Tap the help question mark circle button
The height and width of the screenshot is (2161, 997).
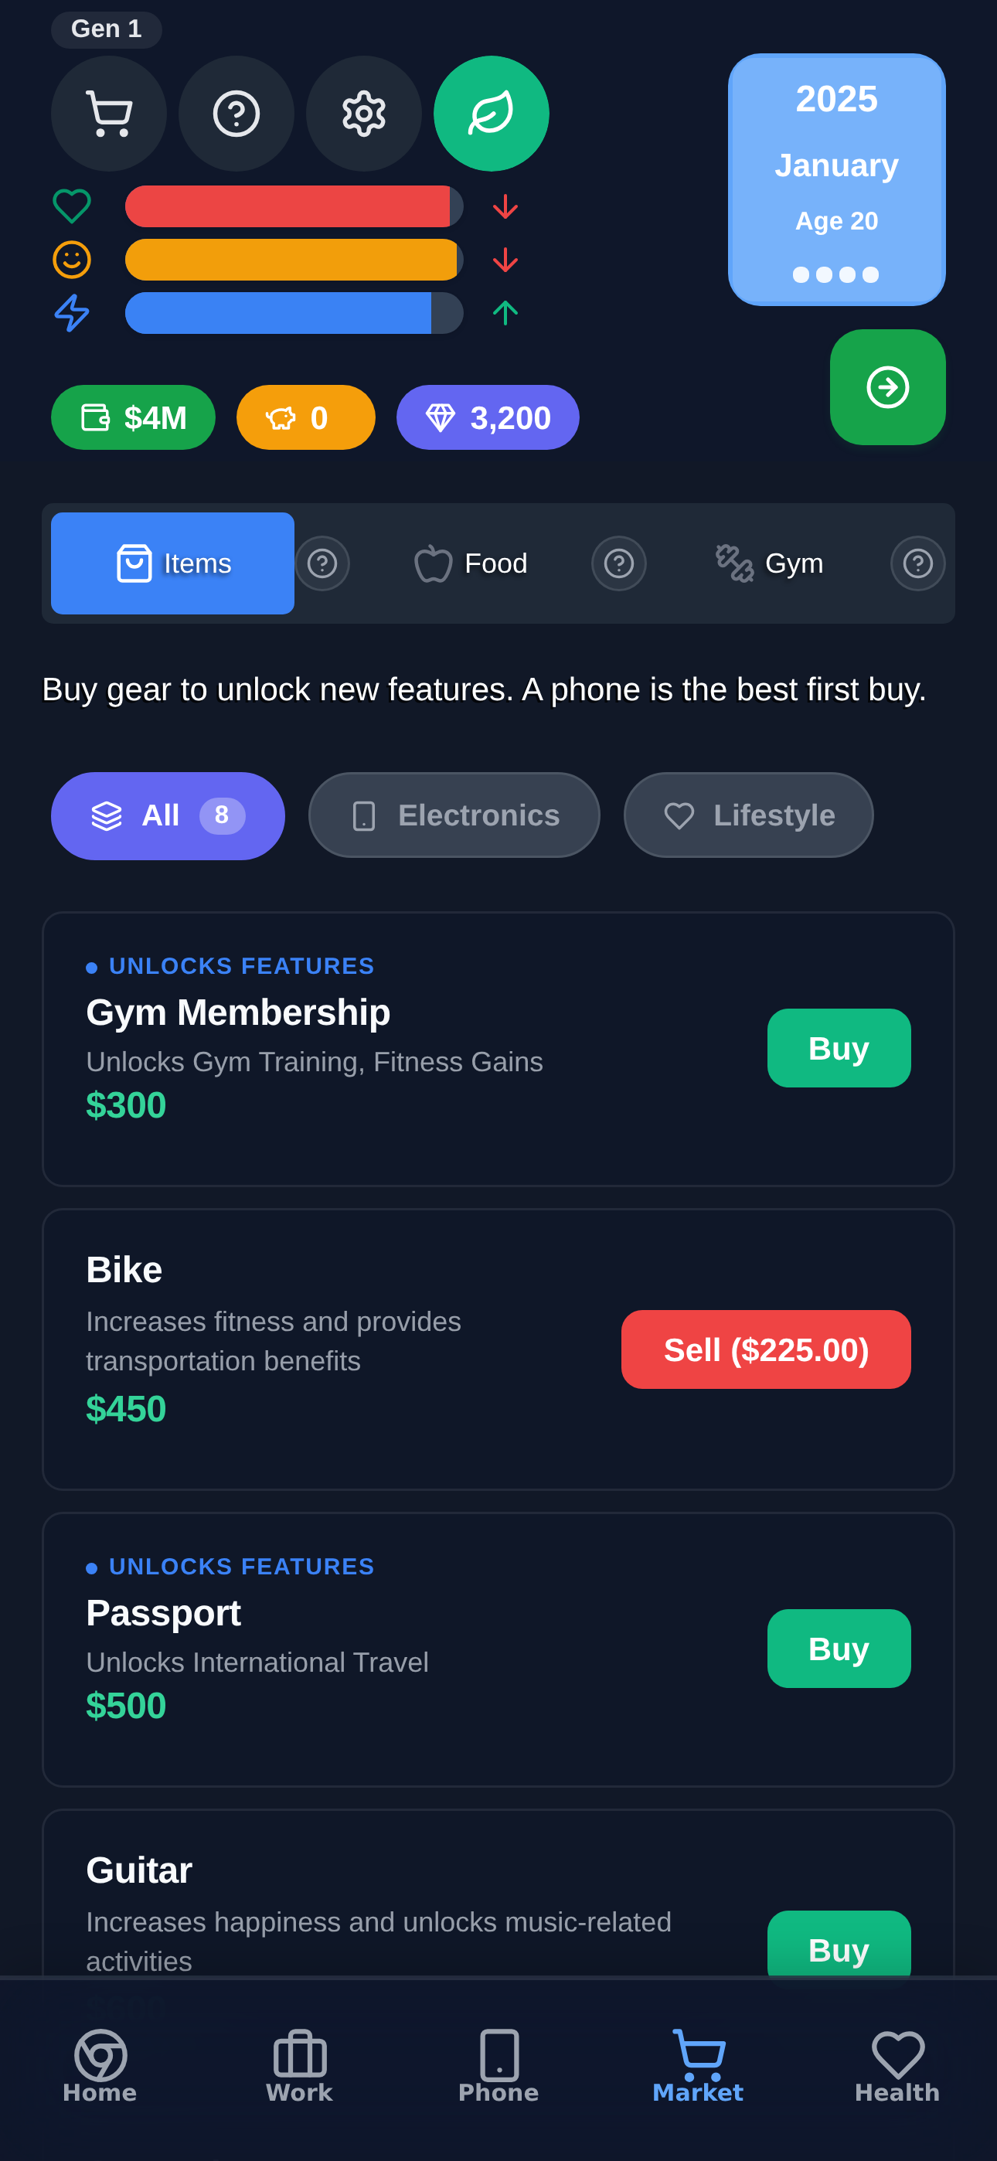point(236,114)
